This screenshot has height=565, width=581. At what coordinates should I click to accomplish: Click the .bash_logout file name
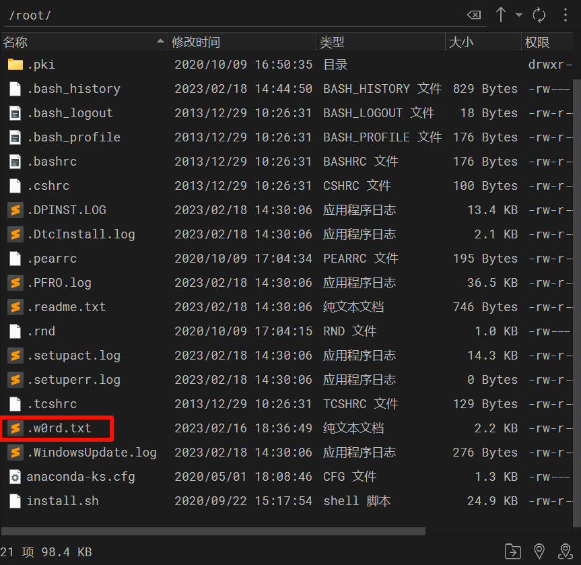pos(70,113)
